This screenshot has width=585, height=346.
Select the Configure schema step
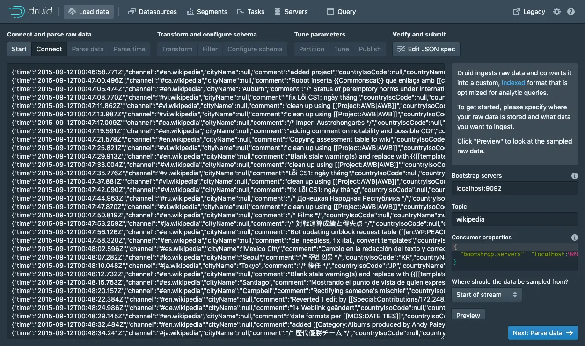tap(255, 49)
